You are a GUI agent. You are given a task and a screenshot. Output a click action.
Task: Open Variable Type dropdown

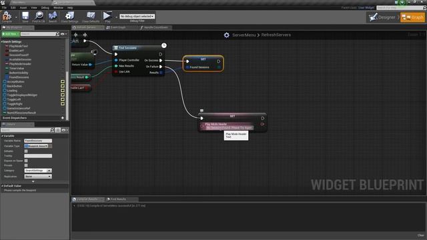37,146
